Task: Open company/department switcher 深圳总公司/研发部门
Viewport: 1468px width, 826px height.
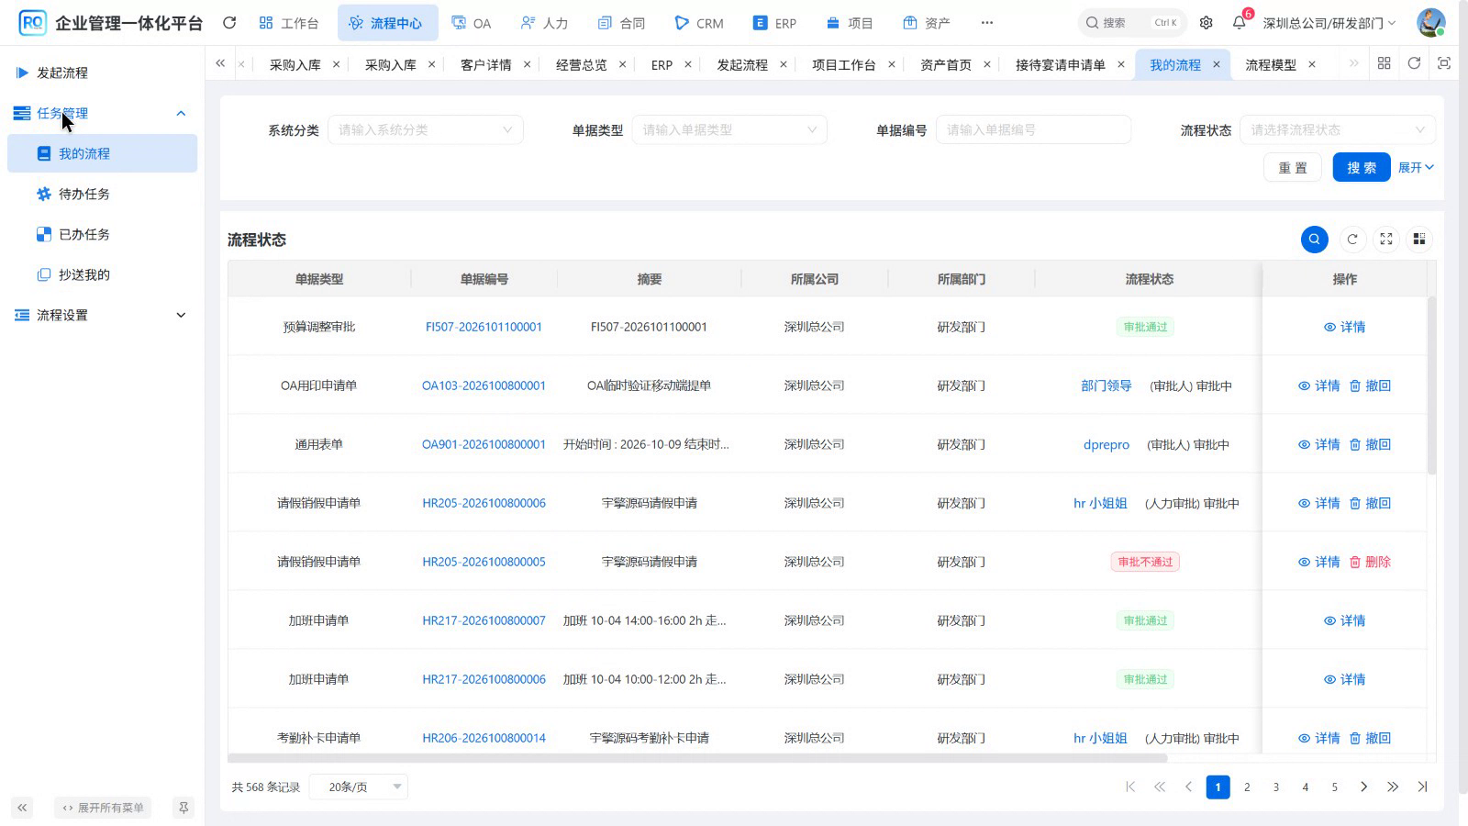Action: [1329, 23]
